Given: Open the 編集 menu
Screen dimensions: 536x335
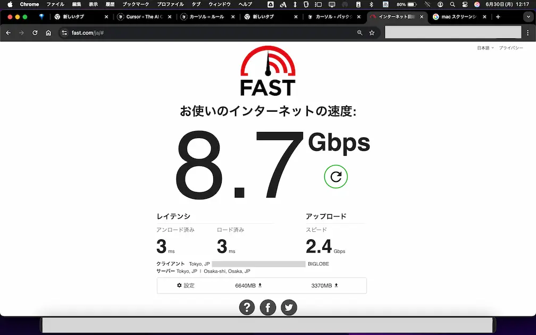Looking at the screenshot, I should 77,4.
